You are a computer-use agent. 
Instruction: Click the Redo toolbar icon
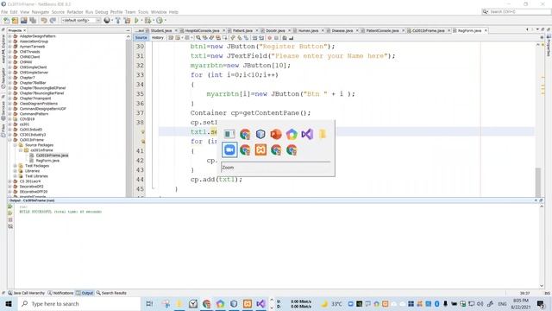pos(53,21)
